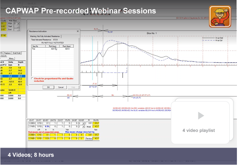Click the Shaft Hold button
The height and width of the screenshot is (165, 239).
pyautogui.click(x=16, y=53)
